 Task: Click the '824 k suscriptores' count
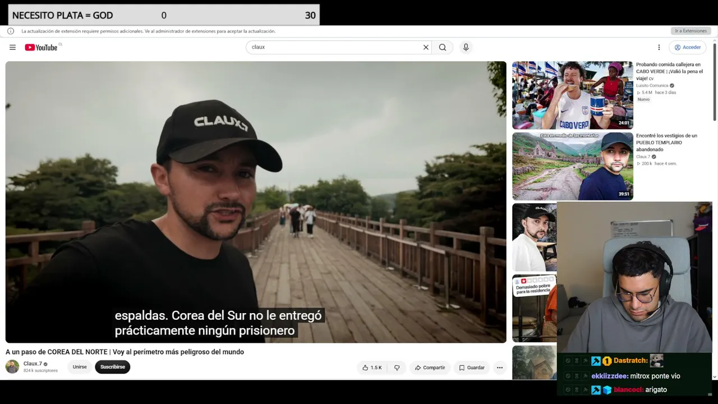pos(40,371)
